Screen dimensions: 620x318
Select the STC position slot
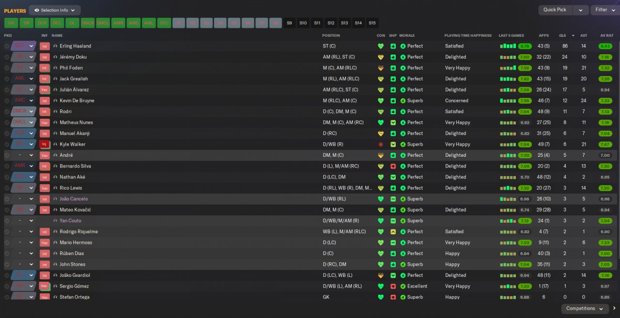click(164, 23)
